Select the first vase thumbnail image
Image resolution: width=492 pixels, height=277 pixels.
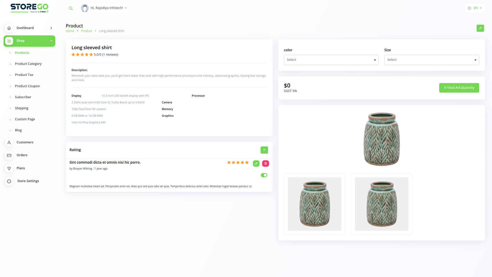tap(314, 204)
